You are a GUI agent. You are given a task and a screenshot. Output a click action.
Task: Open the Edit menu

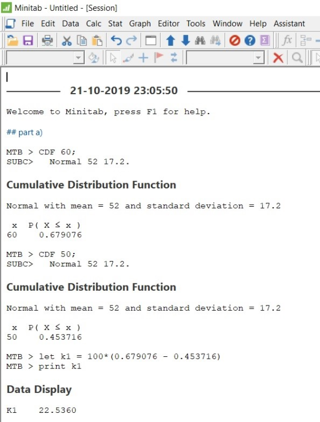coord(48,23)
